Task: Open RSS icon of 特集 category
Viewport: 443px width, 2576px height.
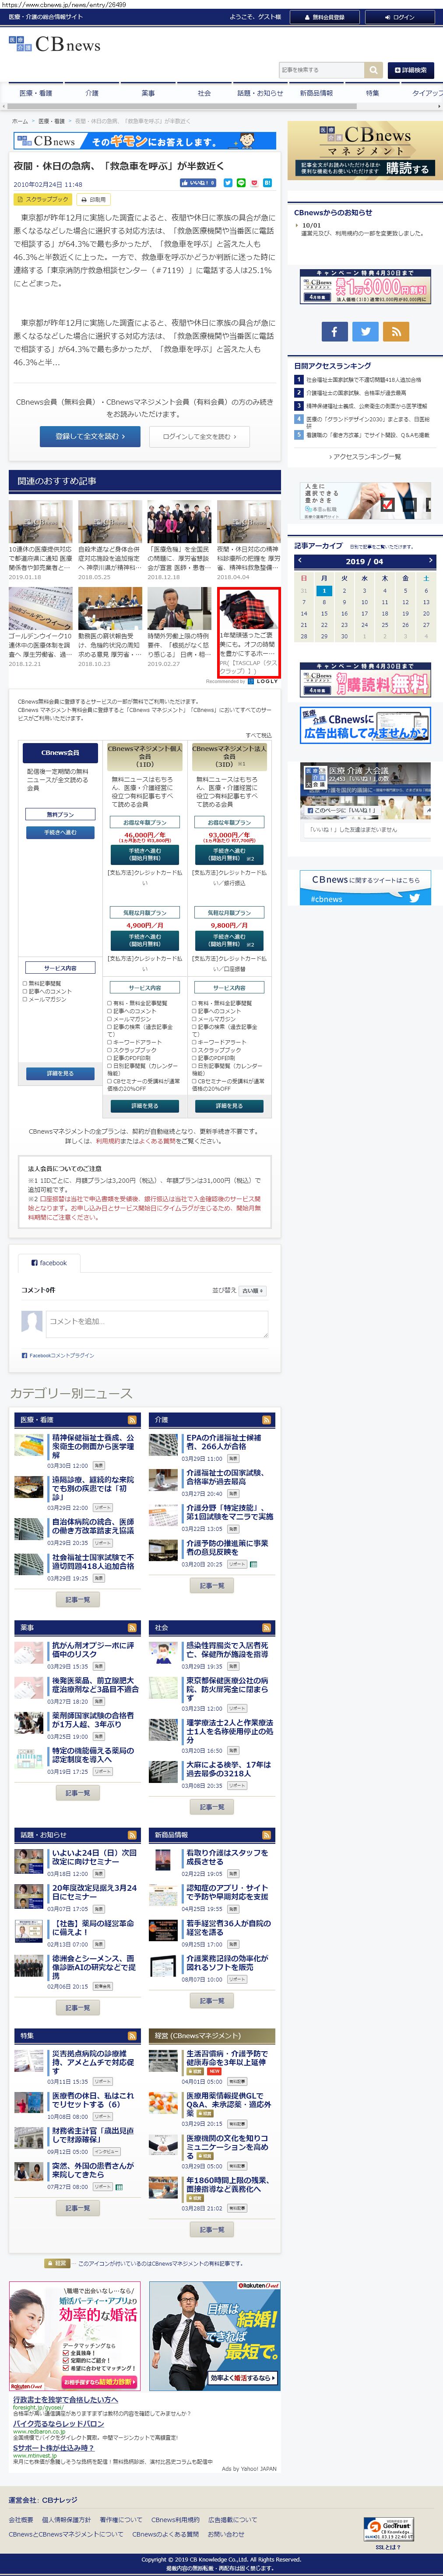Action: [132, 2035]
